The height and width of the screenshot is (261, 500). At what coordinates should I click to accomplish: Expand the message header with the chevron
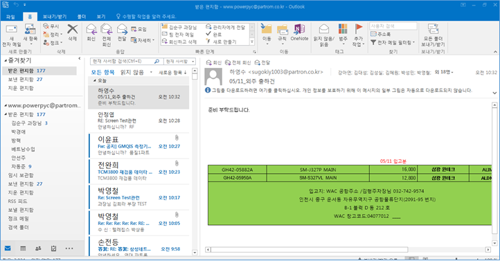(x=494, y=93)
